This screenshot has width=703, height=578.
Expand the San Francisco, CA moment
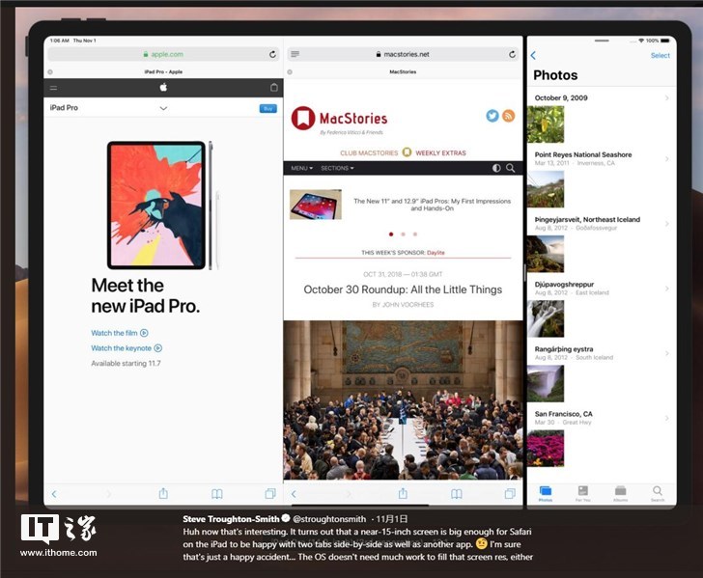[666, 418]
